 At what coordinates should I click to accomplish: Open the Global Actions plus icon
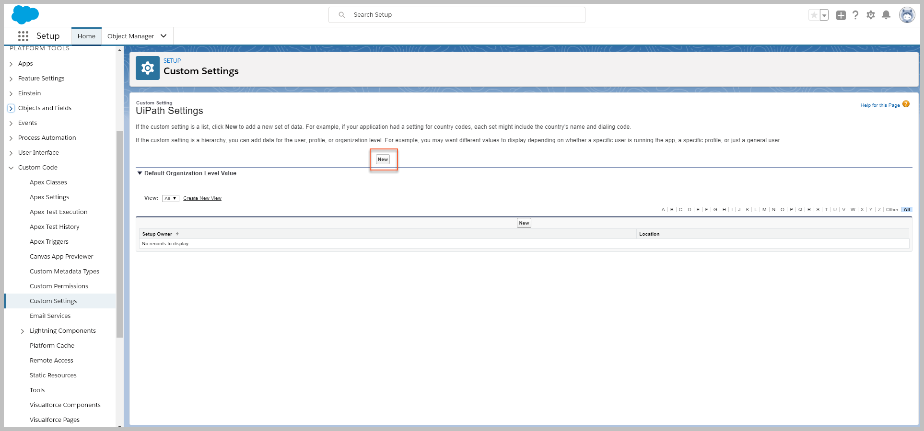841,15
